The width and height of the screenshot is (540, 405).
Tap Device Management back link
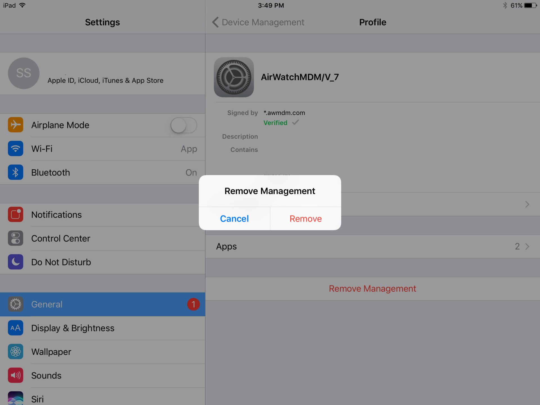pos(263,22)
